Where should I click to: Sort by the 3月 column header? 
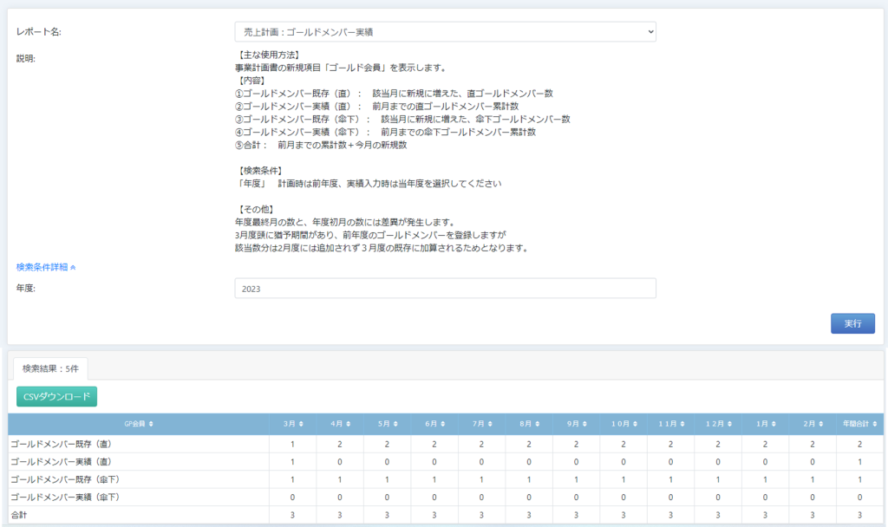(x=292, y=424)
